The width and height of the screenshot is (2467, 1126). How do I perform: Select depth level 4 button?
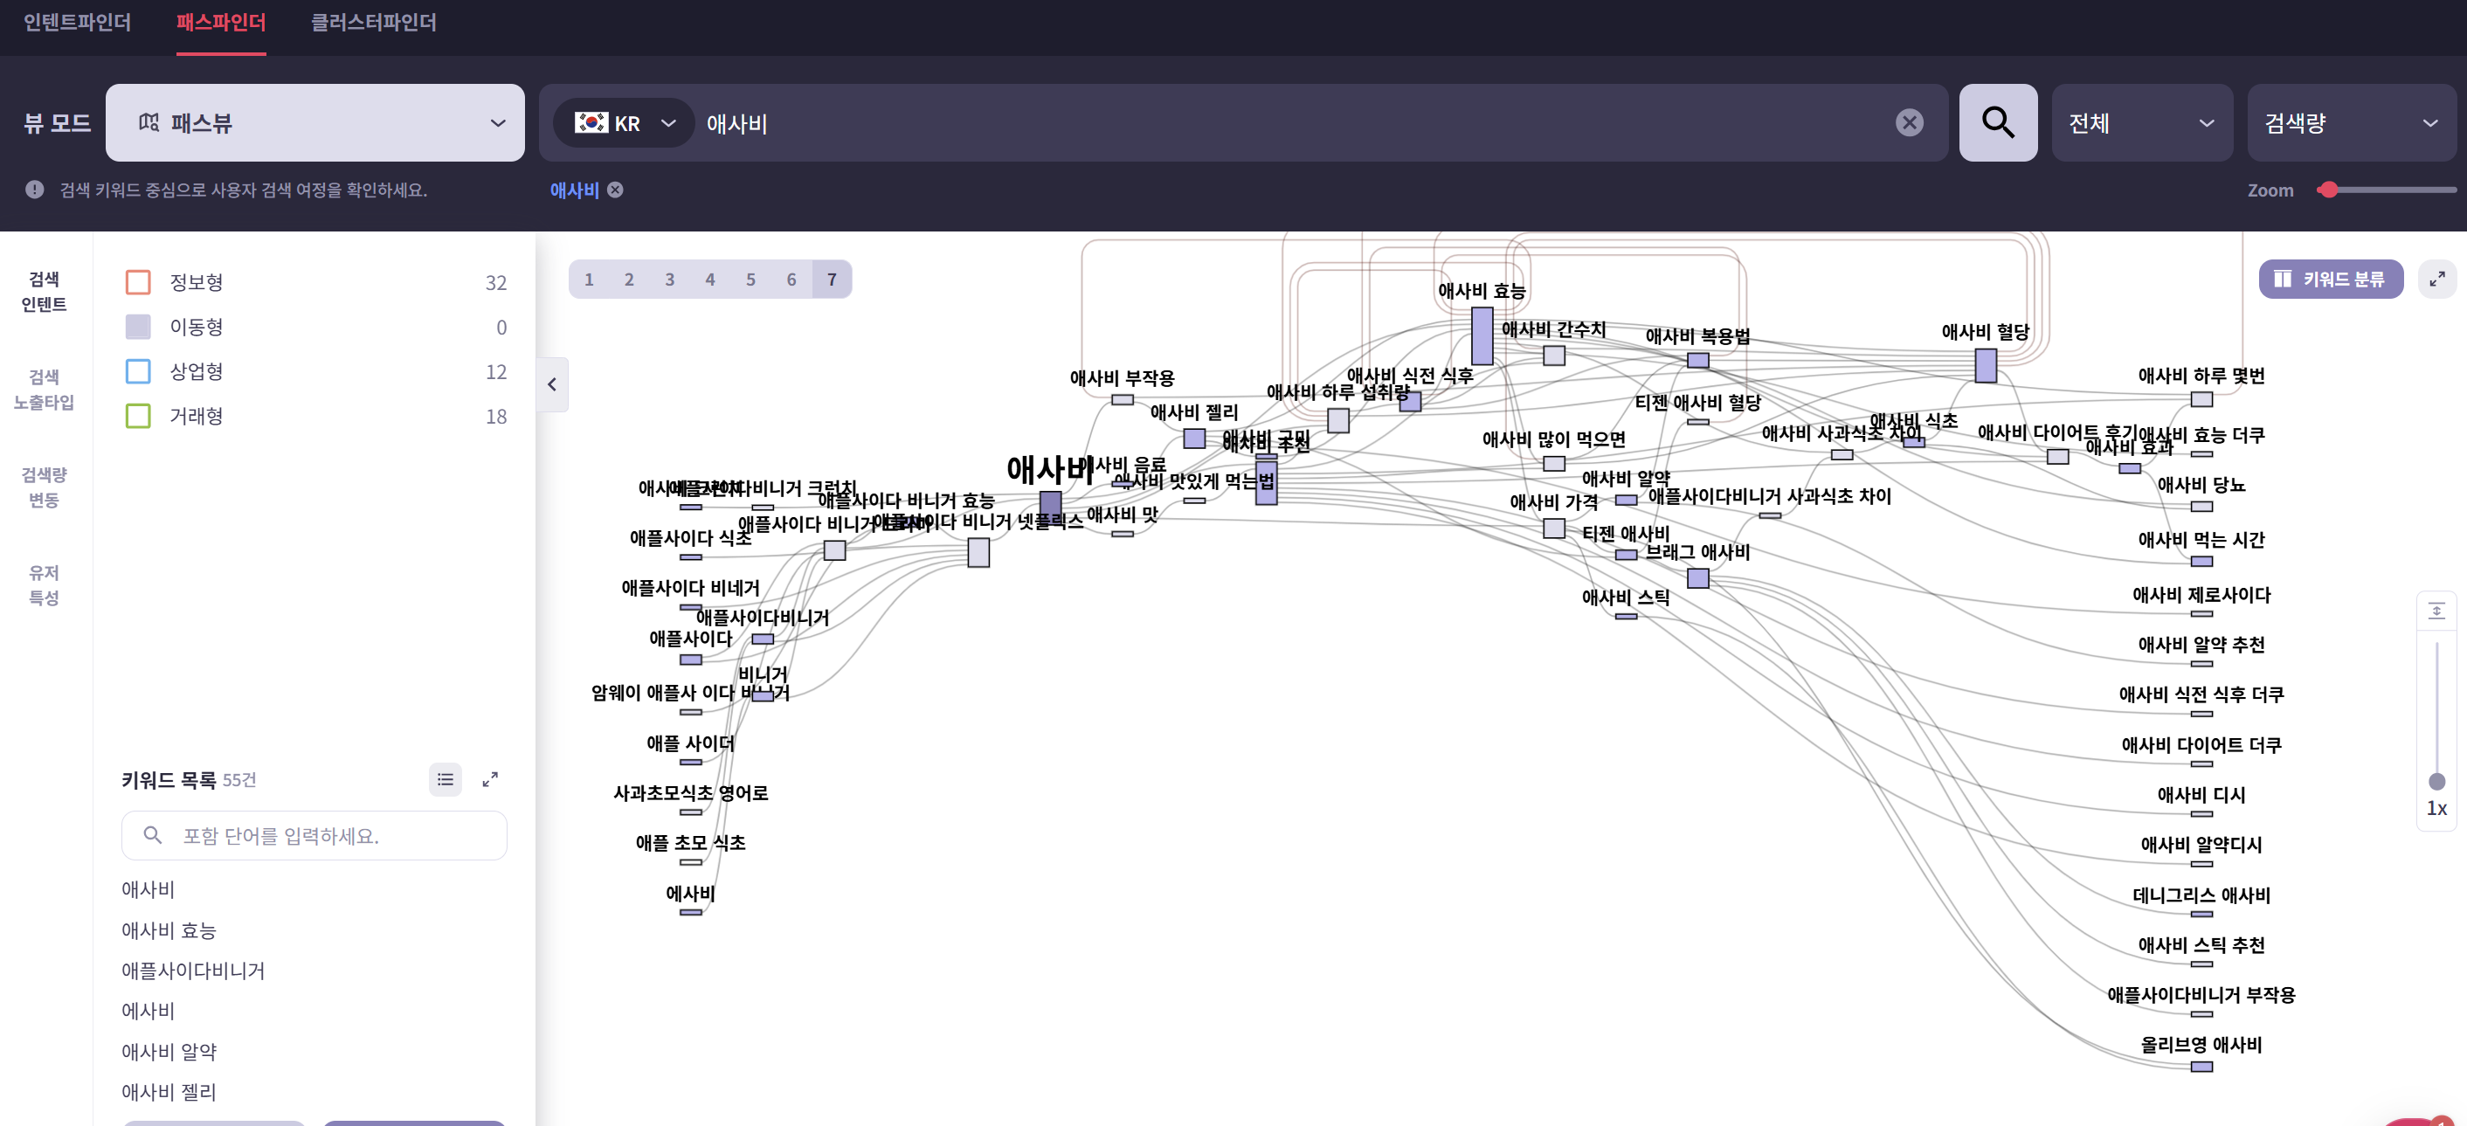[x=709, y=280]
